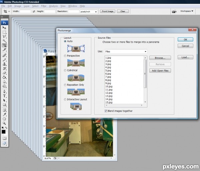
Task: Select the Slice tool
Action: click(4, 50)
